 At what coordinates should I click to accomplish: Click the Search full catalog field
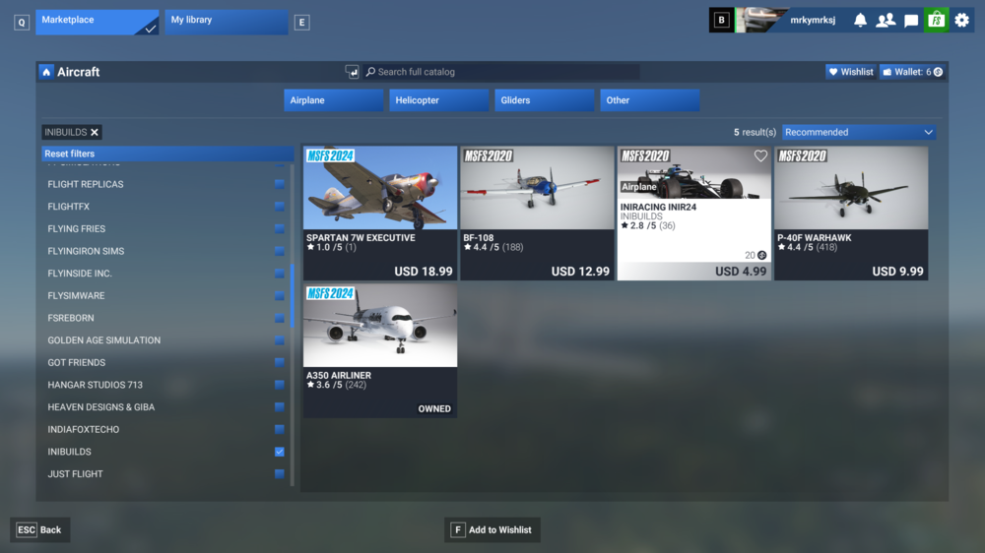[502, 72]
